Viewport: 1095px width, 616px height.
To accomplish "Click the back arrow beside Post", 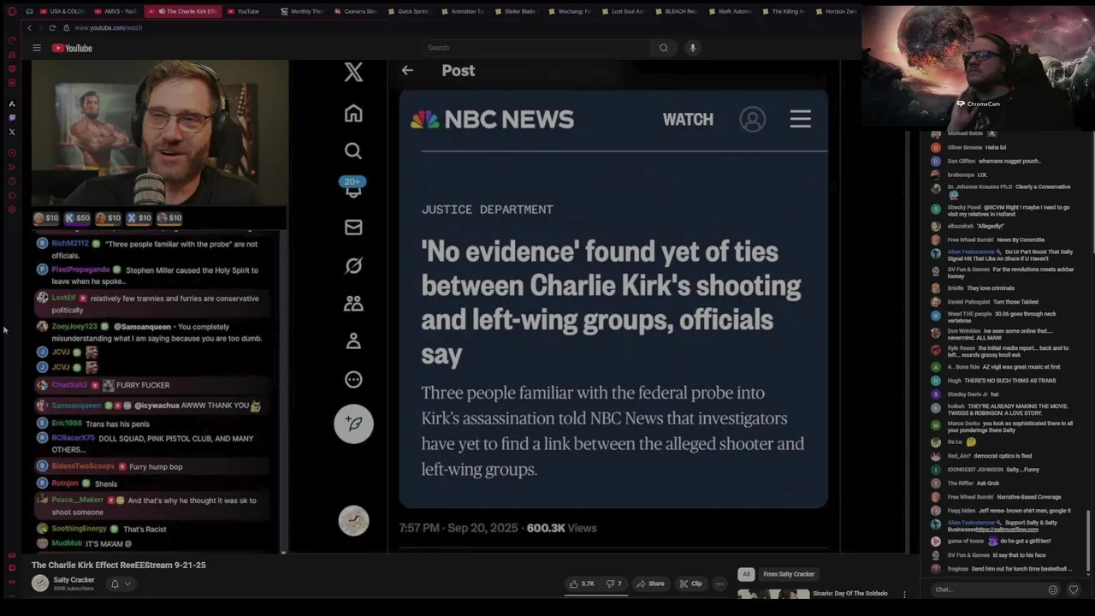I will coord(407,71).
